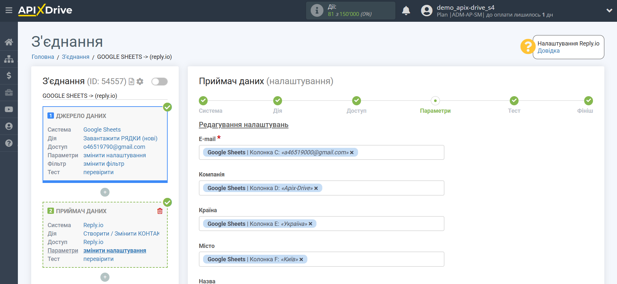Click the yellow help question icon
This screenshot has width=617, height=284.
pos(528,46)
